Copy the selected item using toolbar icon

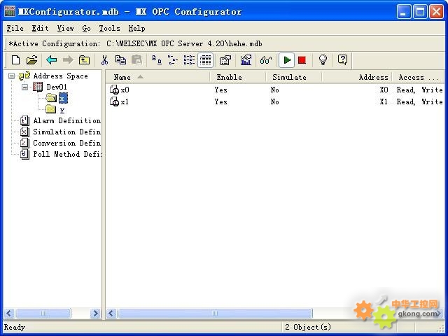pyautogui.click(x=120, y=60)
